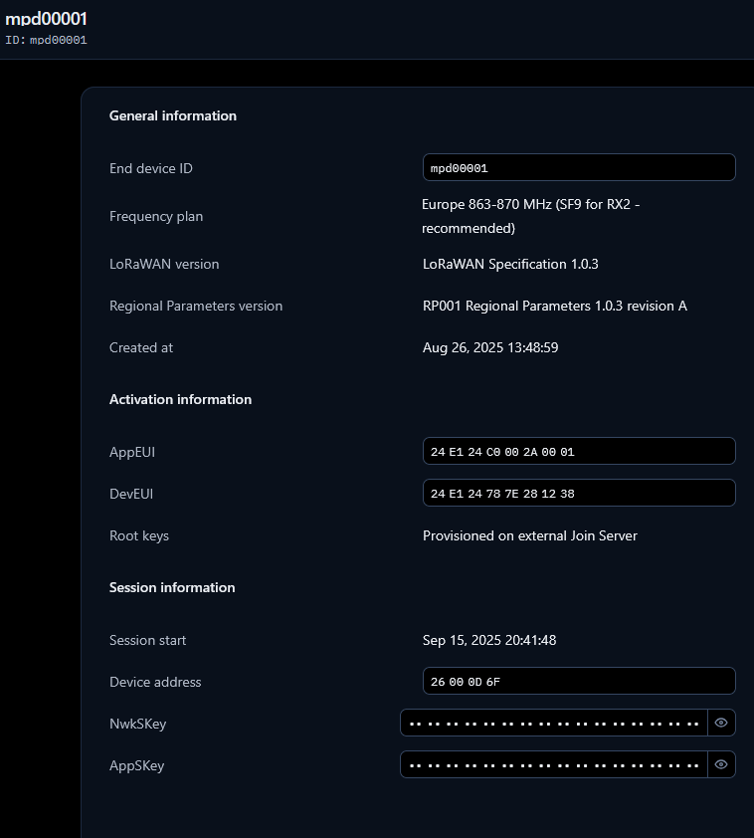Click the masked AppSKey field

coord(554,764)
